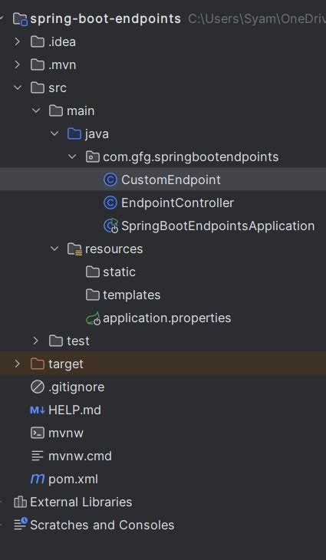Select the static folder label
Viewport: 326px width, 560px height.
(119, 272)
